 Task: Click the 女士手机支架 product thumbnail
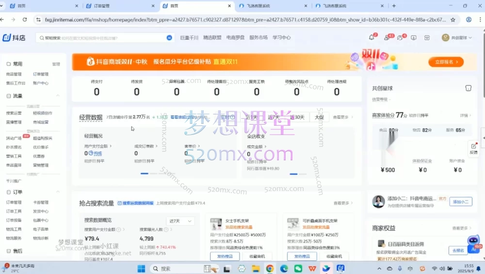[216, 224]
